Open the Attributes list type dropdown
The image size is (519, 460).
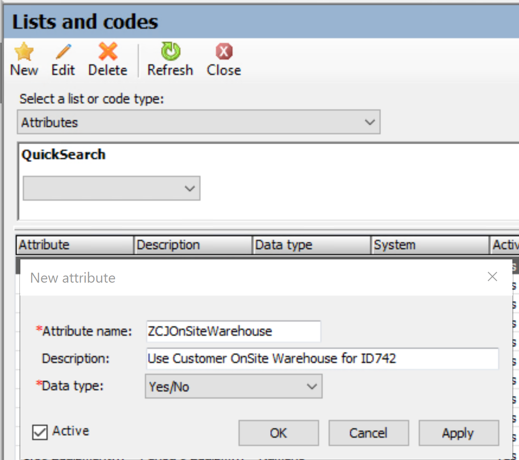(x=199, y=122)
